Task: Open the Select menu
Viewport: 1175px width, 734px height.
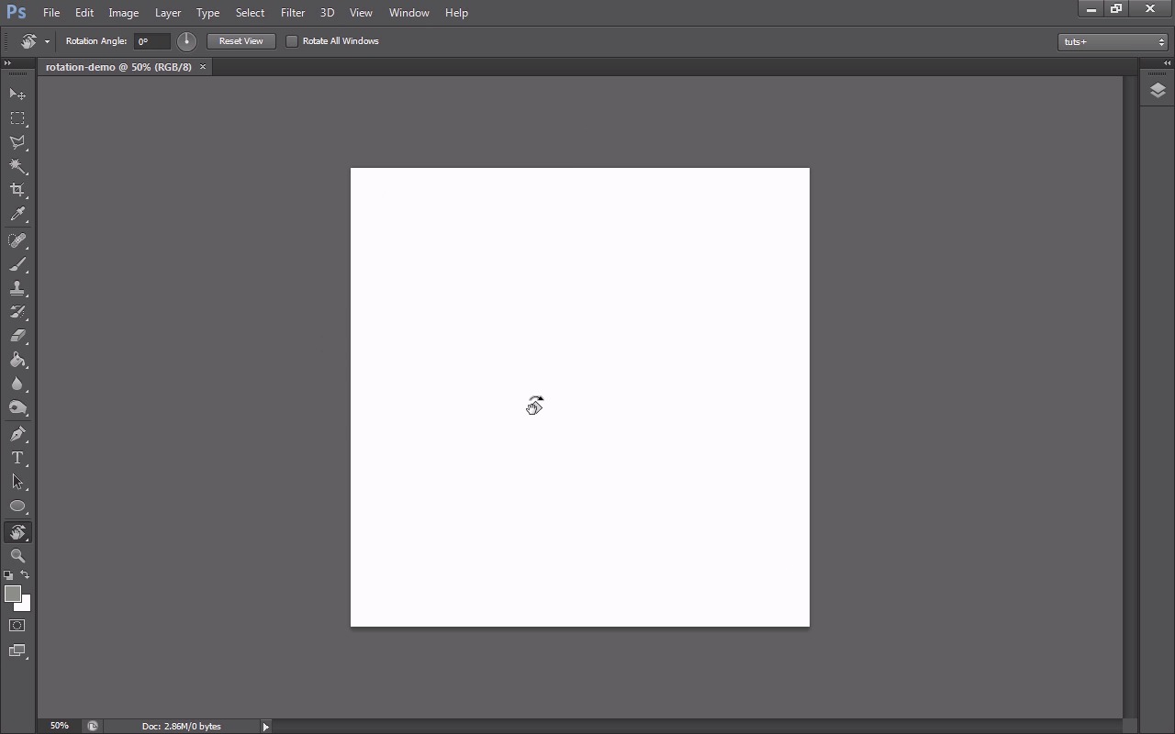Action: coord(250,13)
